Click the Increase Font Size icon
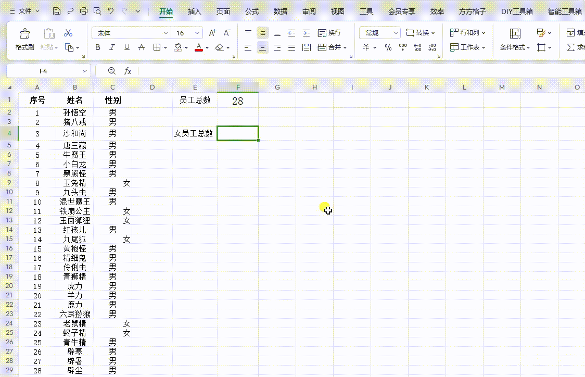Image resolution: width=585 pixels, height=377 pixels. tap(213, 33)
